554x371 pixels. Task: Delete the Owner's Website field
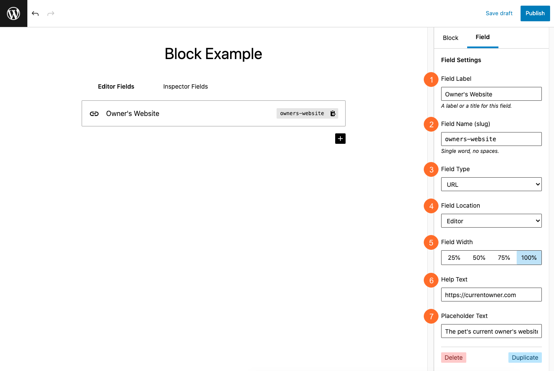[x=453, y=357]
